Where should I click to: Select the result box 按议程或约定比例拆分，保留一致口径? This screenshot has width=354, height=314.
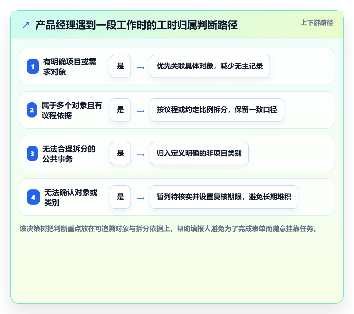217,110
